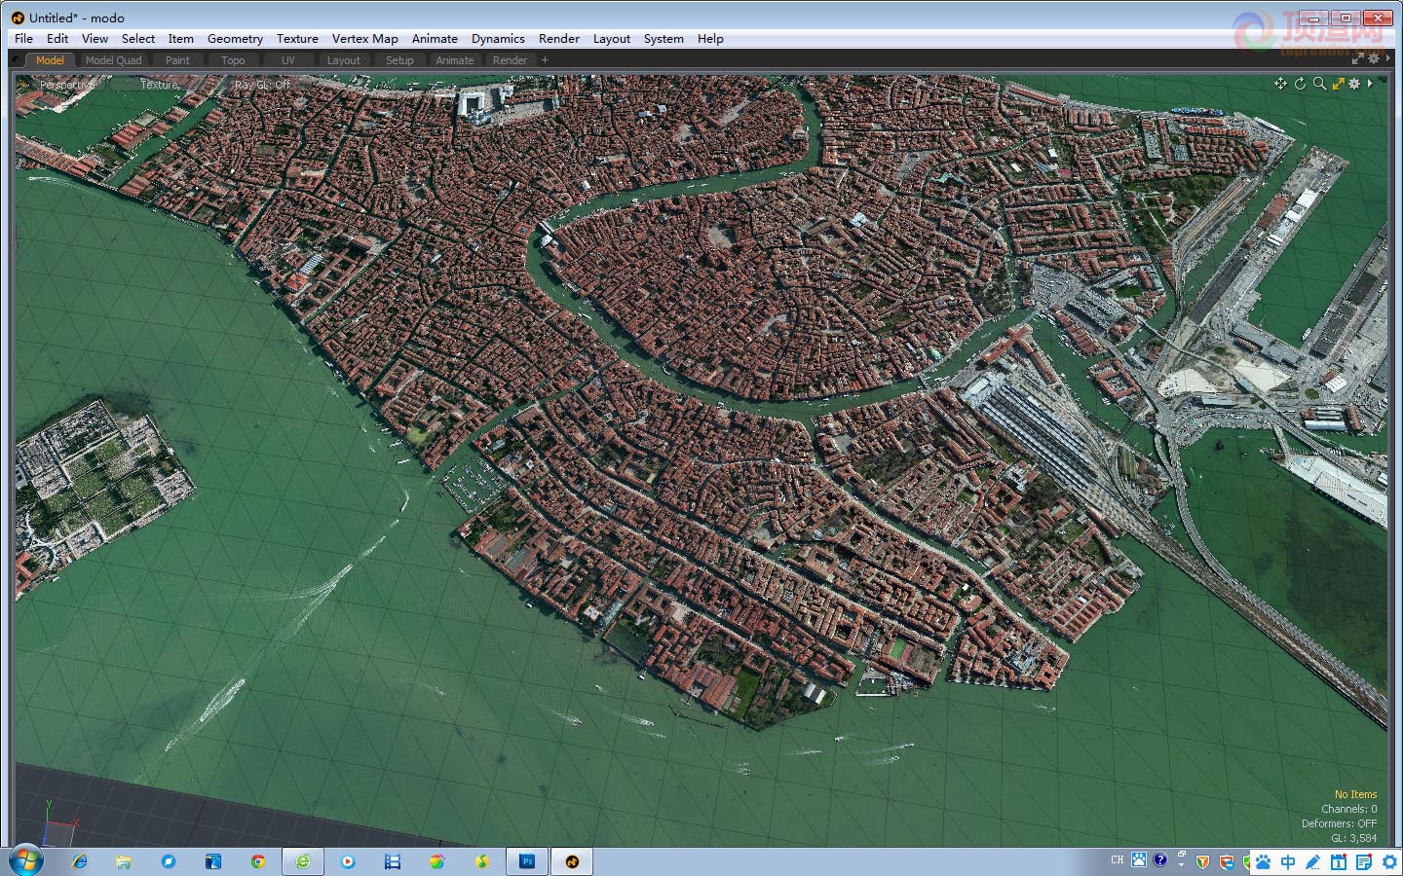This screenshot has height=876, width=1403.
Task: Switch to the Paint tab
Action: click(x=177, y=60)
